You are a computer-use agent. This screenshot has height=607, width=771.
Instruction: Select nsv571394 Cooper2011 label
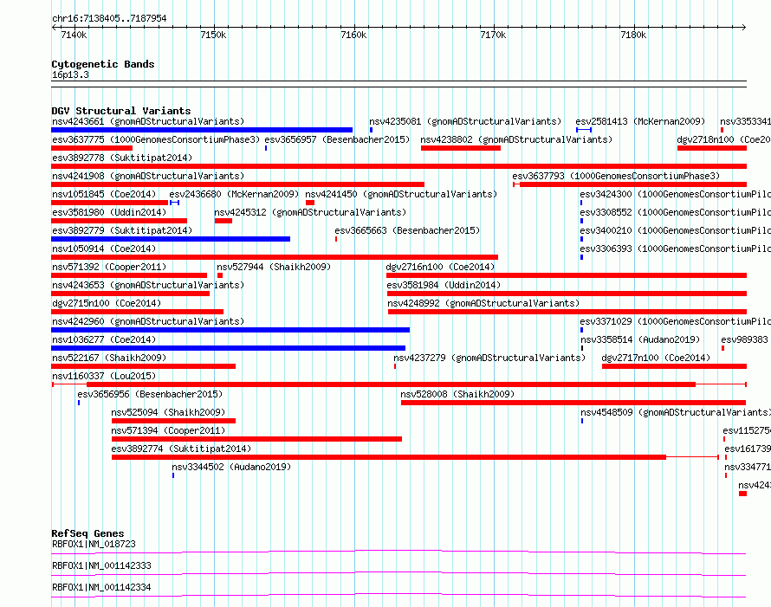coord(168,430)
